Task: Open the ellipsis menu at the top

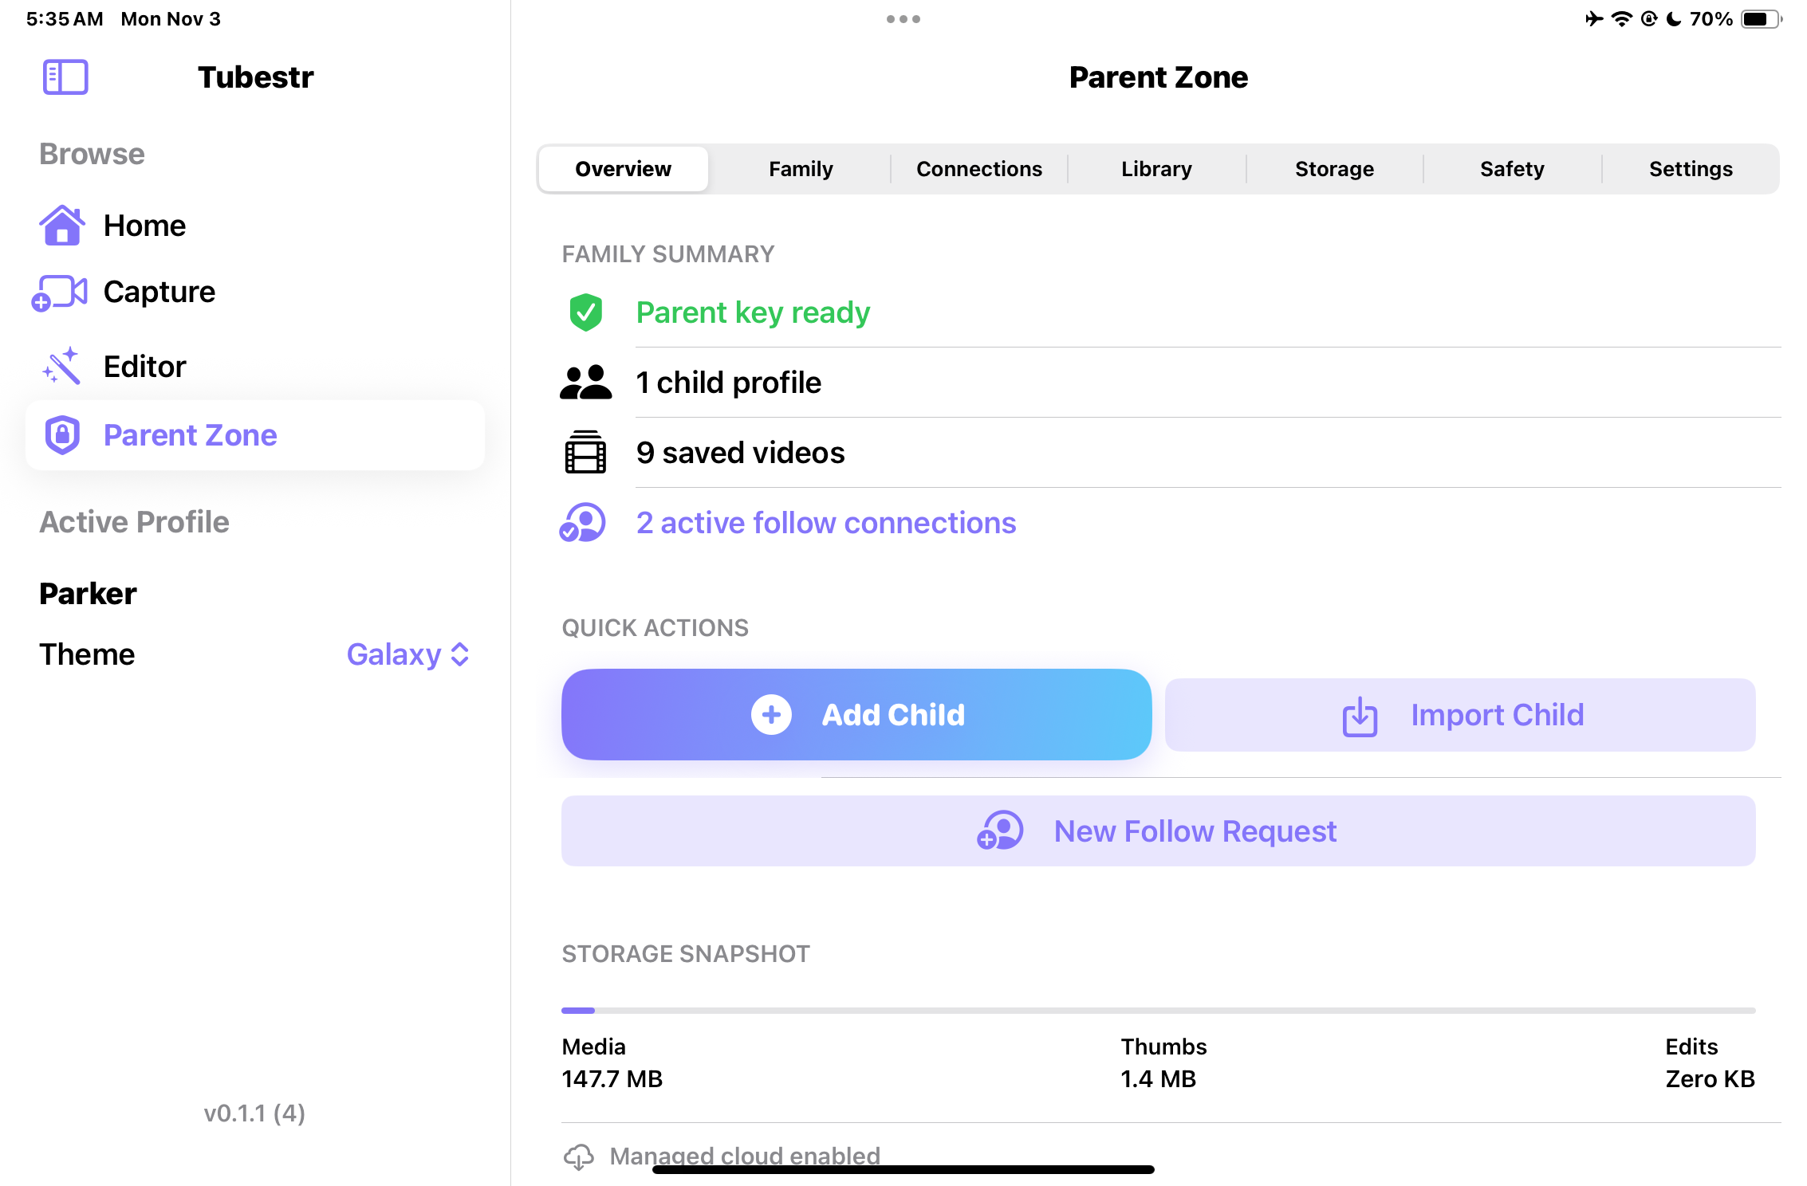Action: [903, 19]
